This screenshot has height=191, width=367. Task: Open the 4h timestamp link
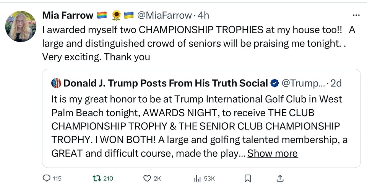point(203,16)
